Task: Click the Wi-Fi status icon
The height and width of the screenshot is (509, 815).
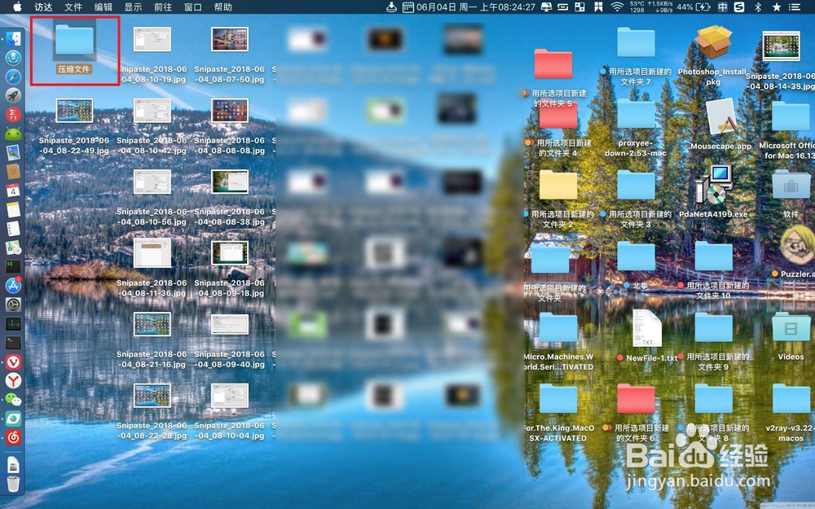Action: (x=617, y=7)
